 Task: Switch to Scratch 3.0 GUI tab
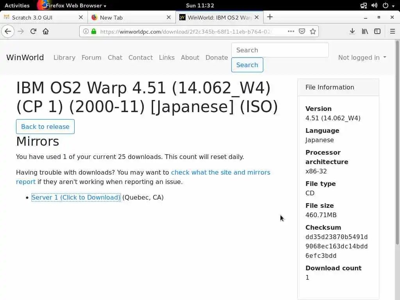coord(43,17)
